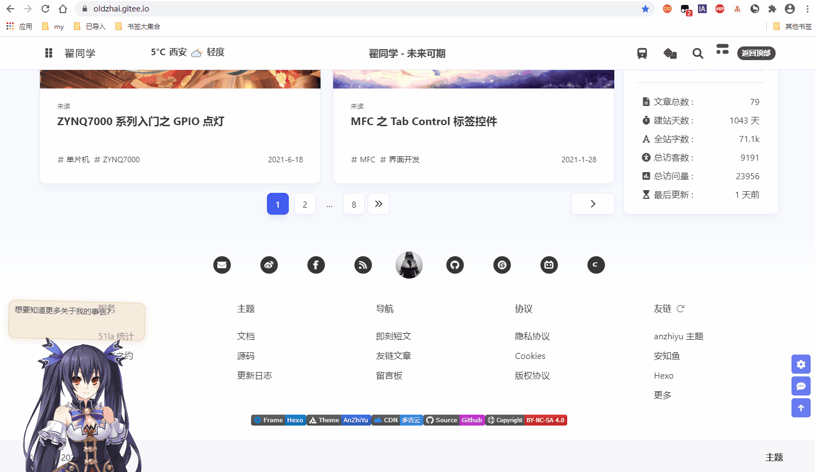Open article ZYNQ7000 系列入门之 GPIO 点灯
This screenshot has width=815, height=472.
click(x=141, y=121)
